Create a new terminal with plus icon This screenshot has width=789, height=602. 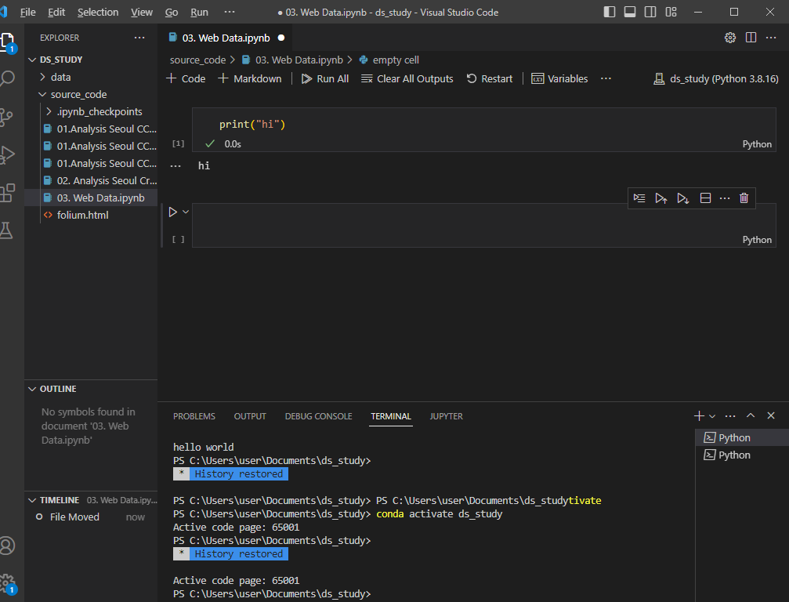click(699, 415)
